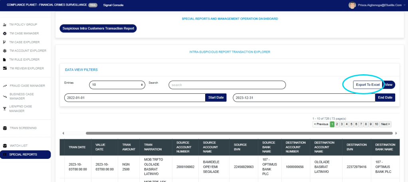
Task: Click the search input field
Action: [x=227, y=85]
